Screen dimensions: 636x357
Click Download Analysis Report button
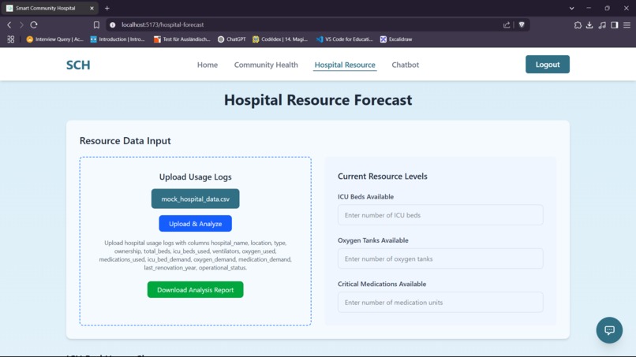tap(195, 290)
